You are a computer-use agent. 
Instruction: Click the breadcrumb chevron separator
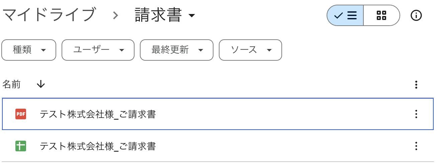click(115, 15)
